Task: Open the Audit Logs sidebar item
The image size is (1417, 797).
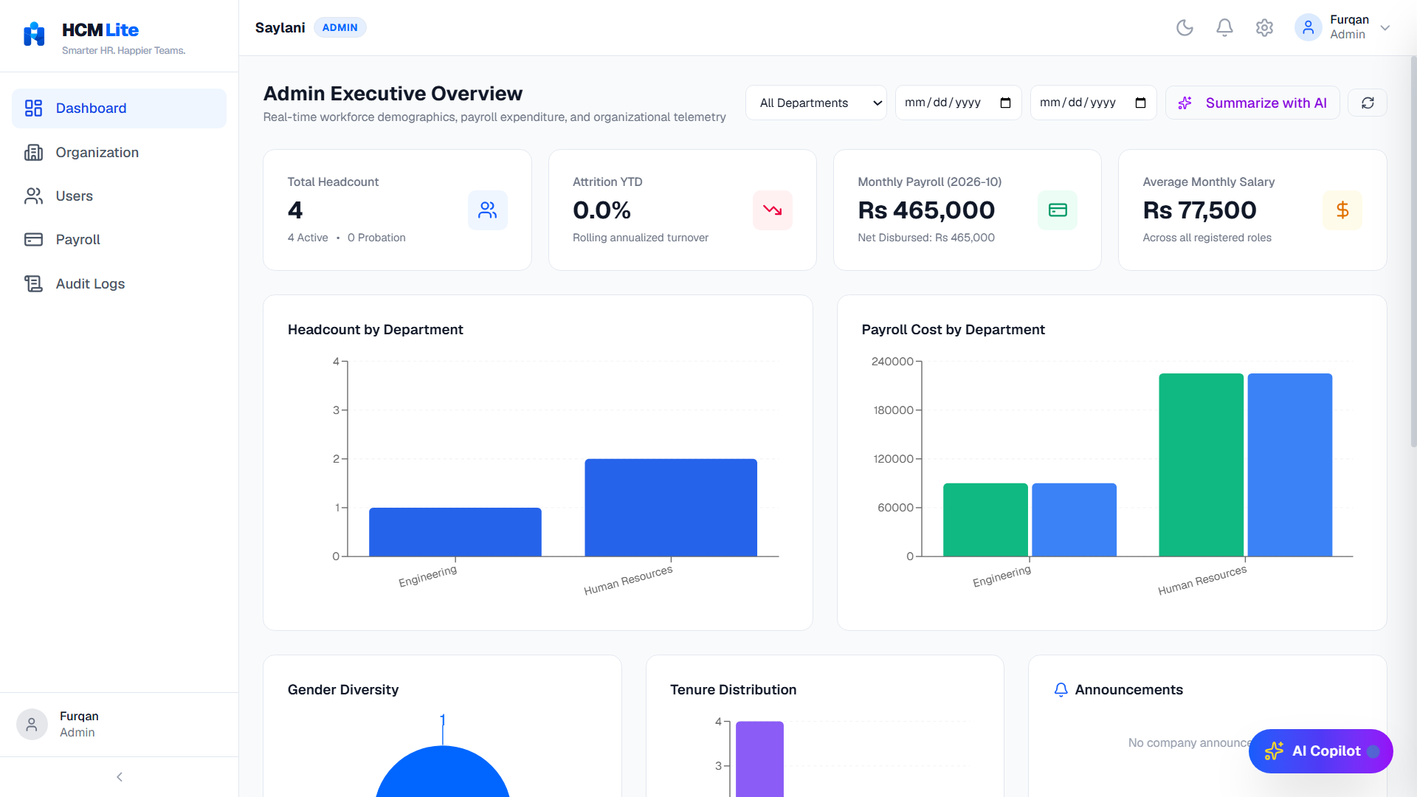Action: point(119,283)
